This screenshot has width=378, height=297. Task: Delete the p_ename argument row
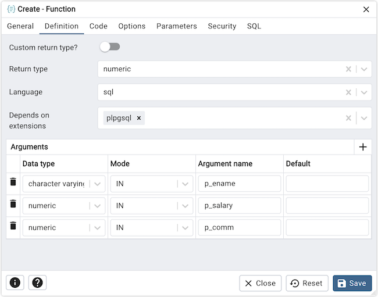click(x=13, y=183)
